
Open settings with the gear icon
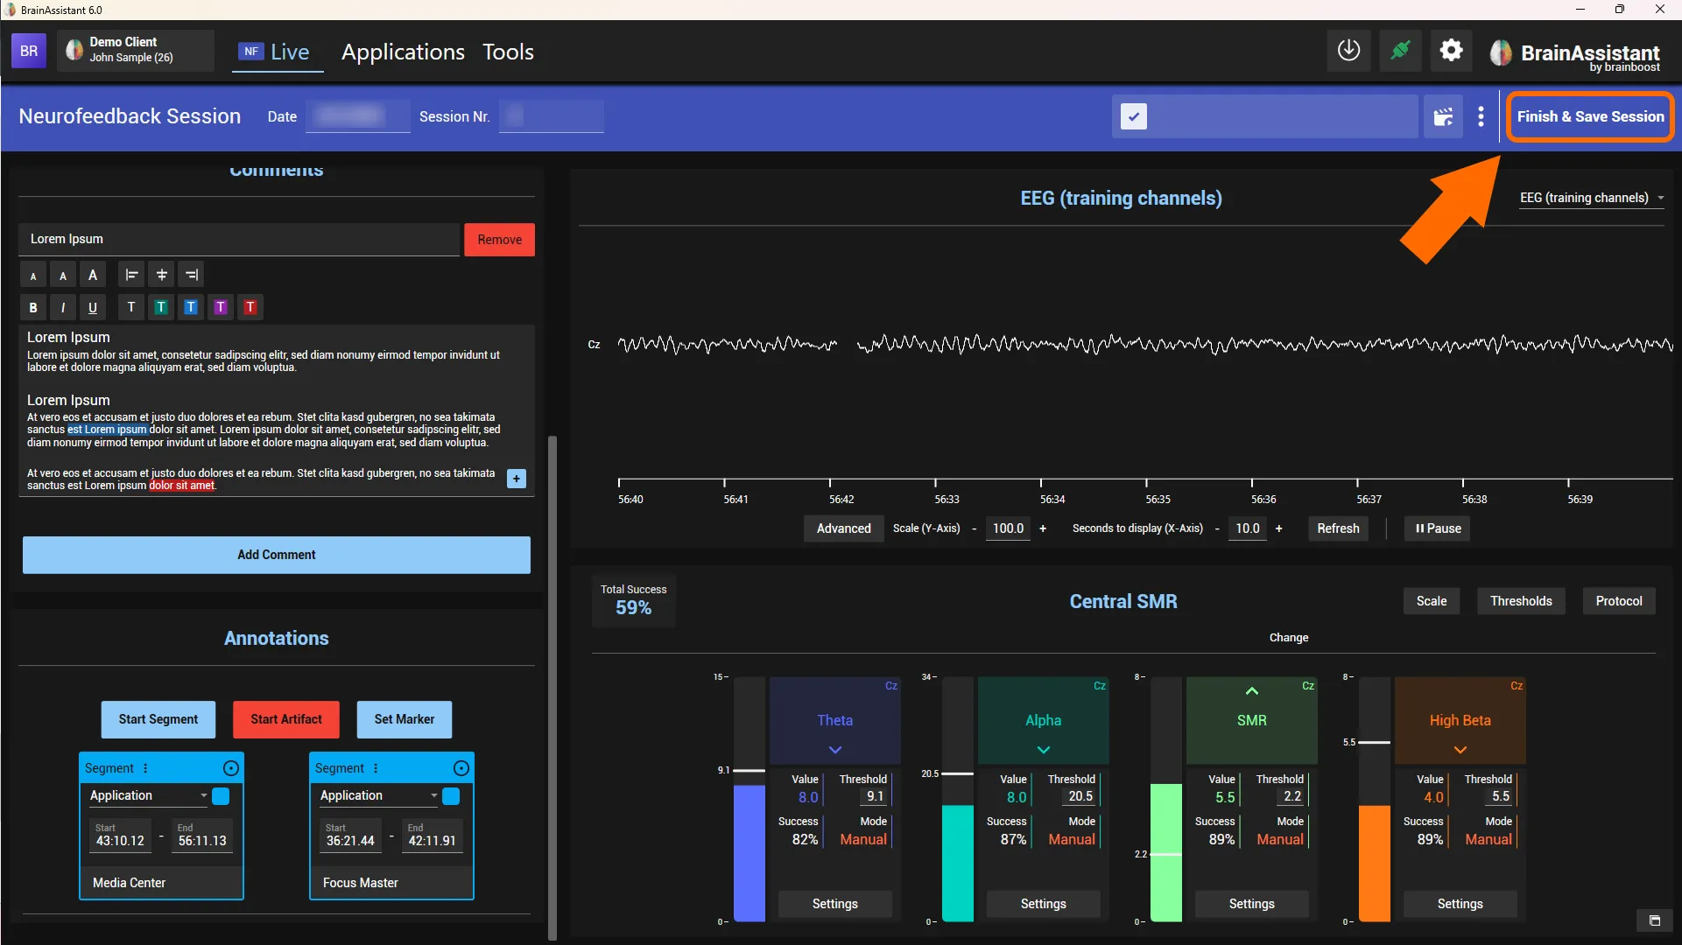tap(1451, 51)
